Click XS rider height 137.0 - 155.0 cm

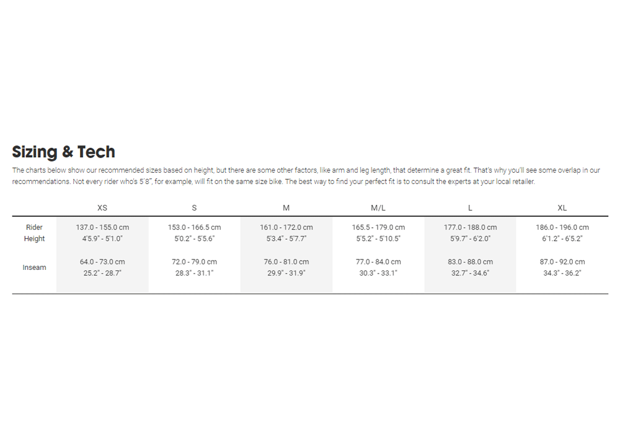(102, 227)
